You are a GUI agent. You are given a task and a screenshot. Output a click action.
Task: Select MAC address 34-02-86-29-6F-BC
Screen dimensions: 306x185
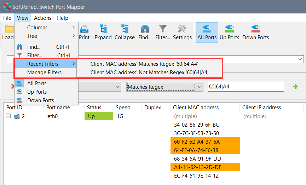click(196, 125)
